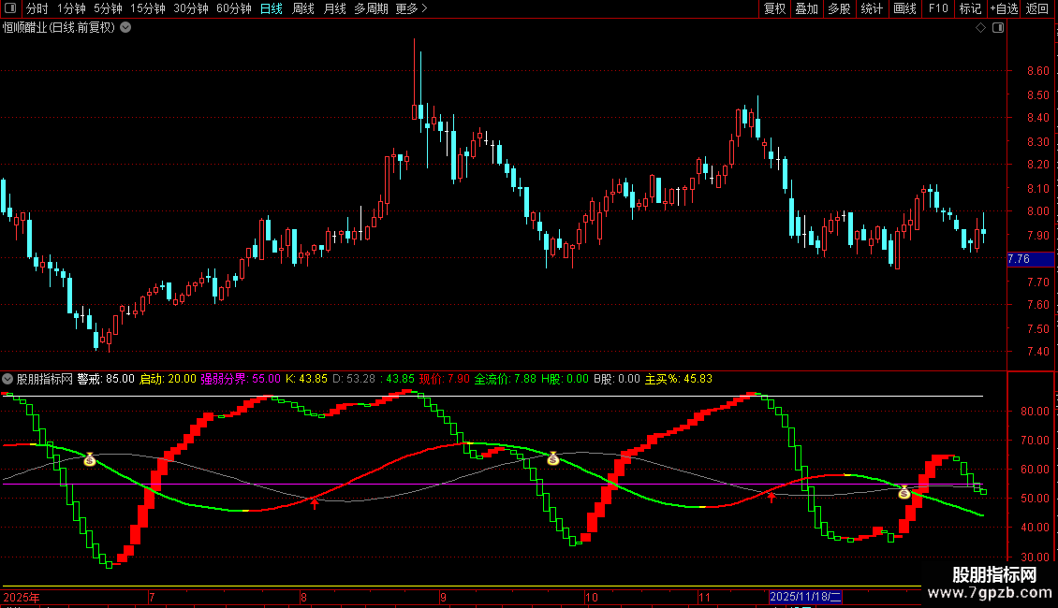Open F10 company information

pyautogui.click(x=938, y=8)
